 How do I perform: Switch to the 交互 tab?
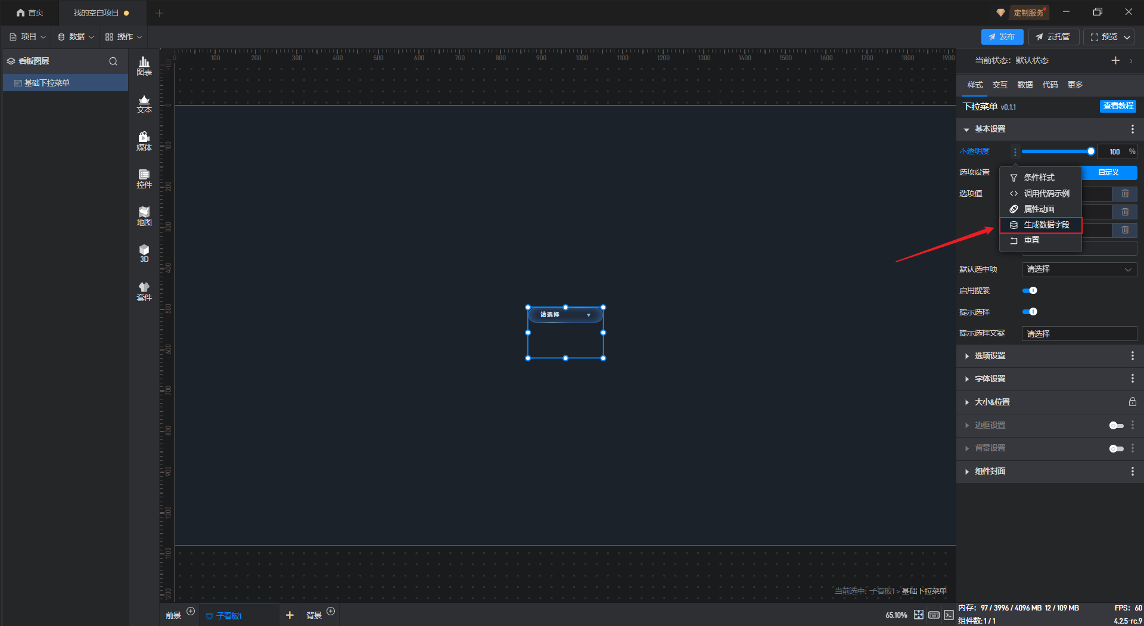click(1000, 85)
